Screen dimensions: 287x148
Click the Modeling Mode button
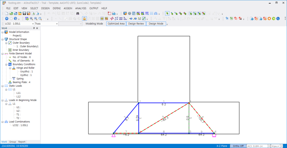94,24
